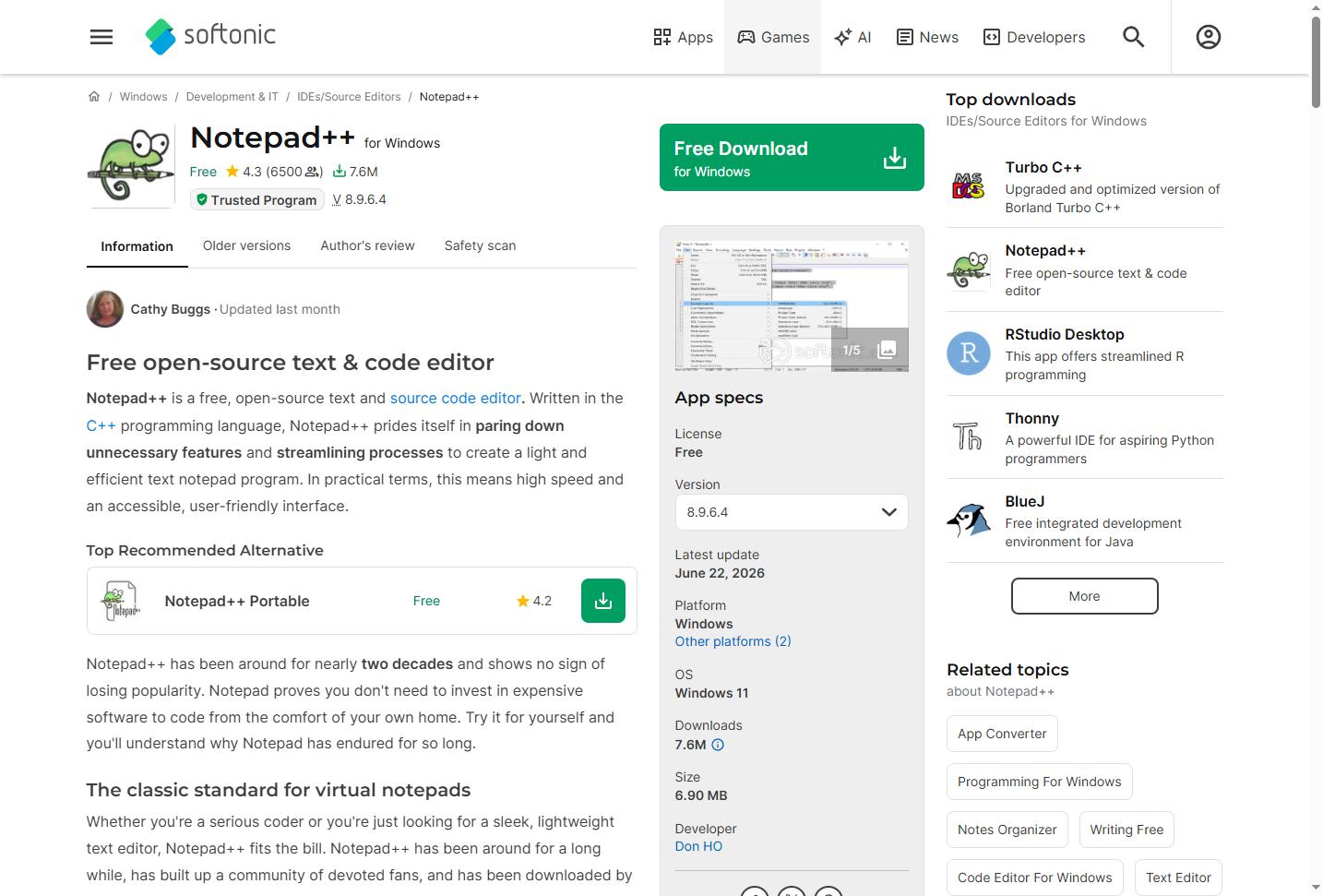Viewport: 1323px width, 896px height.
Task: Open the screenshot gallery image icon
Action: [887, 349]
